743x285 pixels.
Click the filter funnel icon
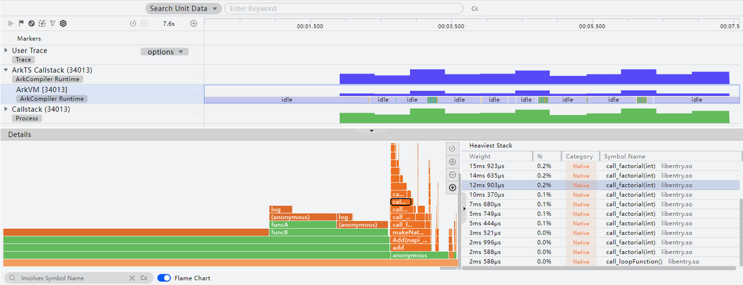coord(52,23)
